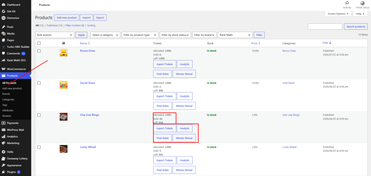Image resolution: width=371 pixels, height=176 pixels.
Task: Open the Bonus Draw product thumbnail
Action: (x=63, y=53)
